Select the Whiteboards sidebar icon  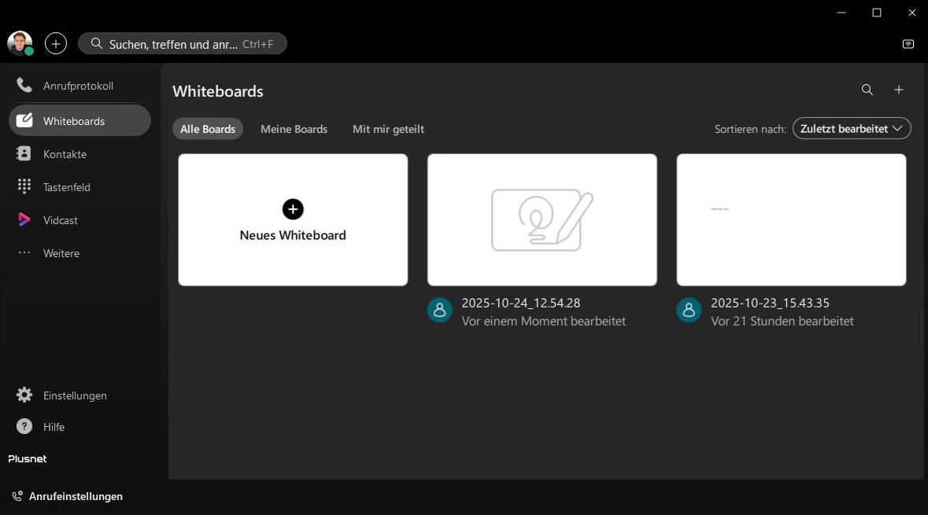[23, 120]
